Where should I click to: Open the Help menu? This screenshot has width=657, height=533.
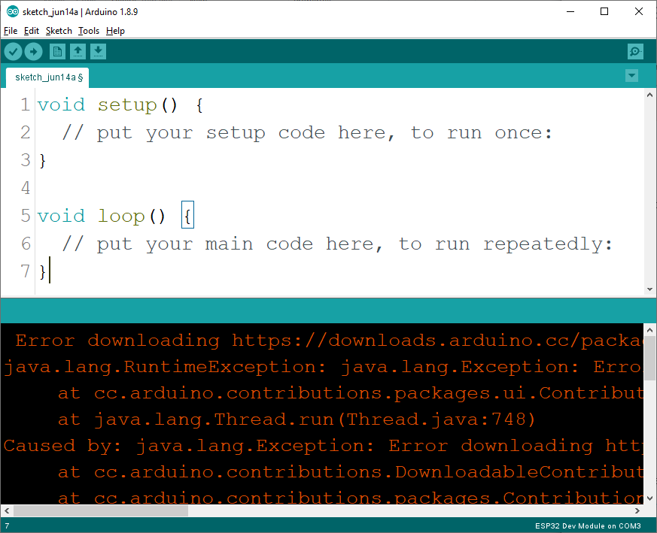[115, 31]
